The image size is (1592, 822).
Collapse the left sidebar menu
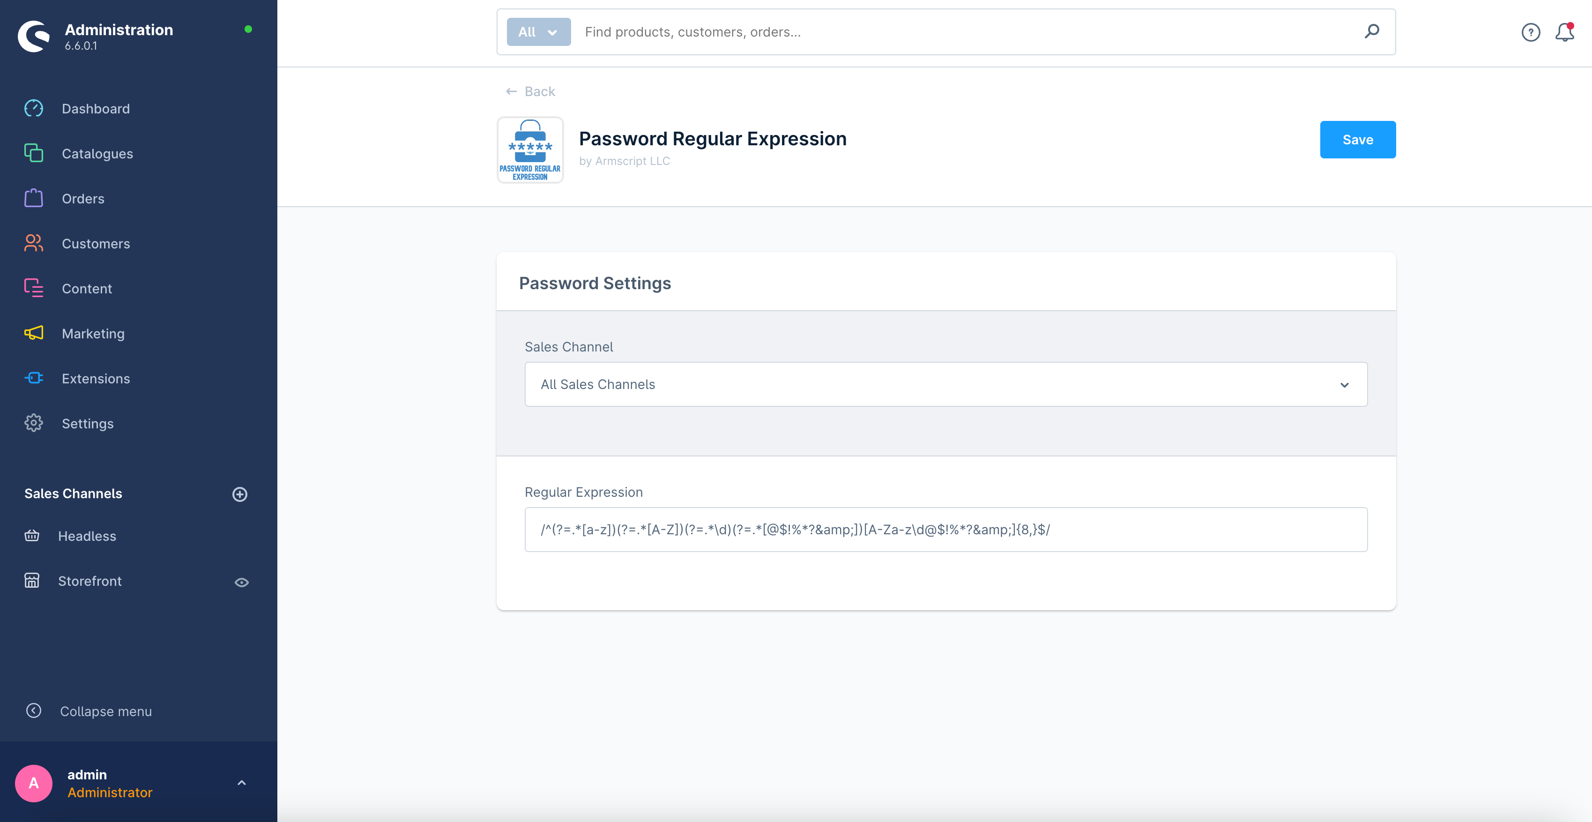(x=105, y=710)
